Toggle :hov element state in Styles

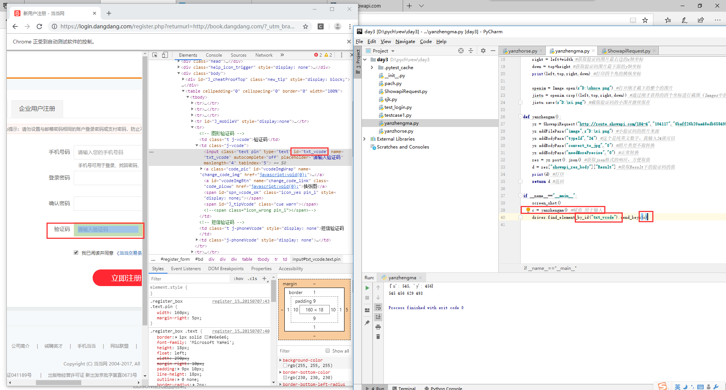click(x=239, y=279)
